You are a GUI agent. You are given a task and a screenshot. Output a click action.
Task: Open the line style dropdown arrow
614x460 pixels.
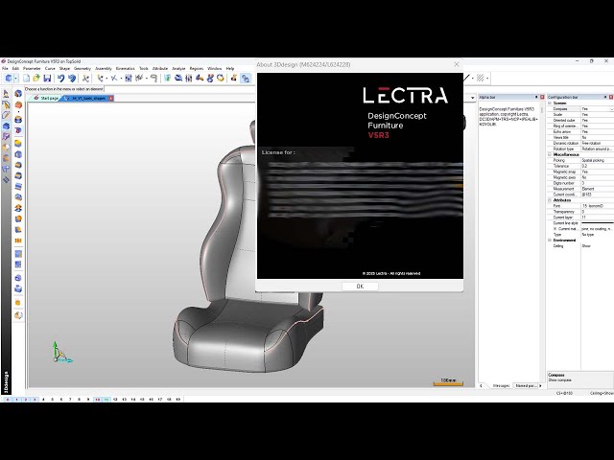point(473,78)
